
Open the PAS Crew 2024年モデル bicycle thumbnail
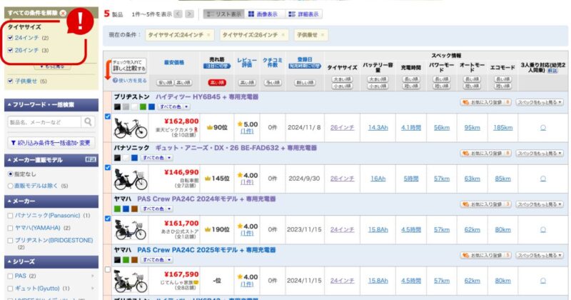(x=131, y=230)
